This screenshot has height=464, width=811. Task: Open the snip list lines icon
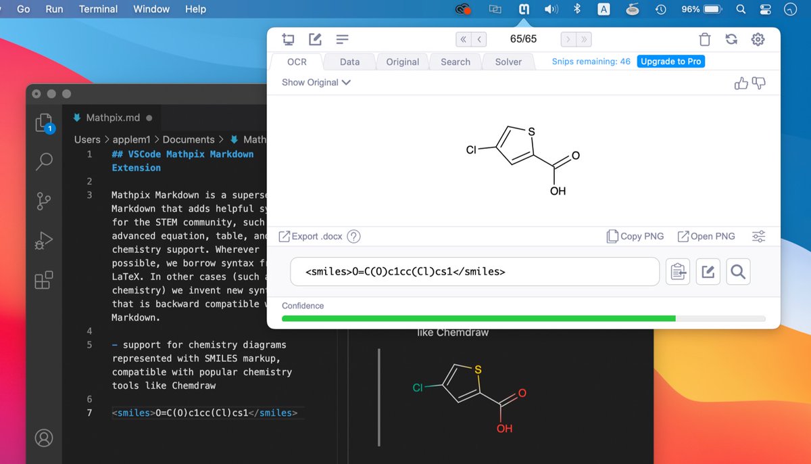(x=343, y=39)
